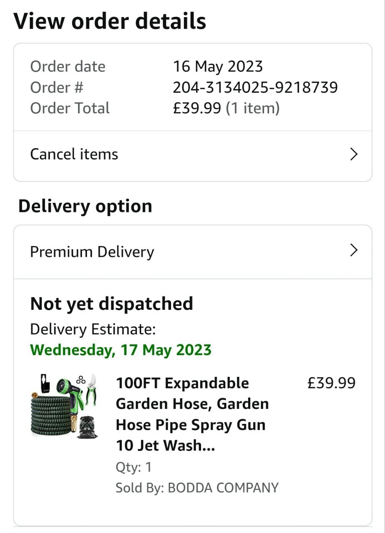Click the Qty: 1 quantity text
385x533 pixels.
tap(134, 467)
